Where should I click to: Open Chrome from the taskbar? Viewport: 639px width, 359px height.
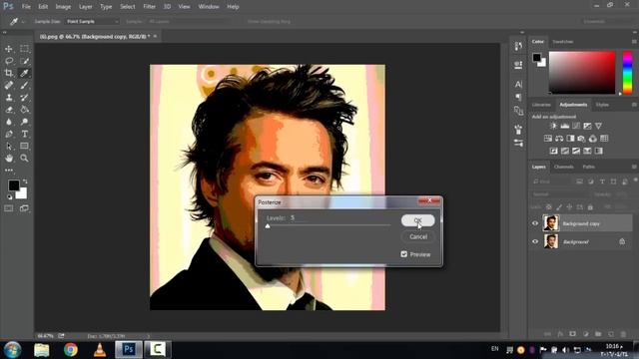point(71,350)
